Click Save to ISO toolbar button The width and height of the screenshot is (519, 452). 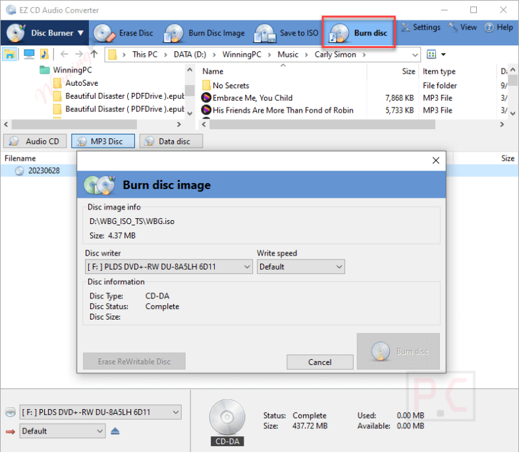point(286,33)
